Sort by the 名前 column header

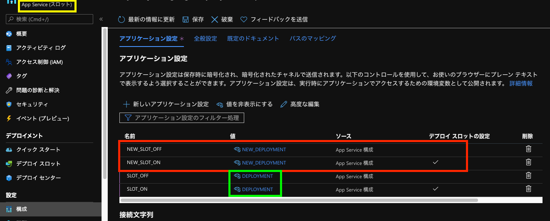point(129,136)
